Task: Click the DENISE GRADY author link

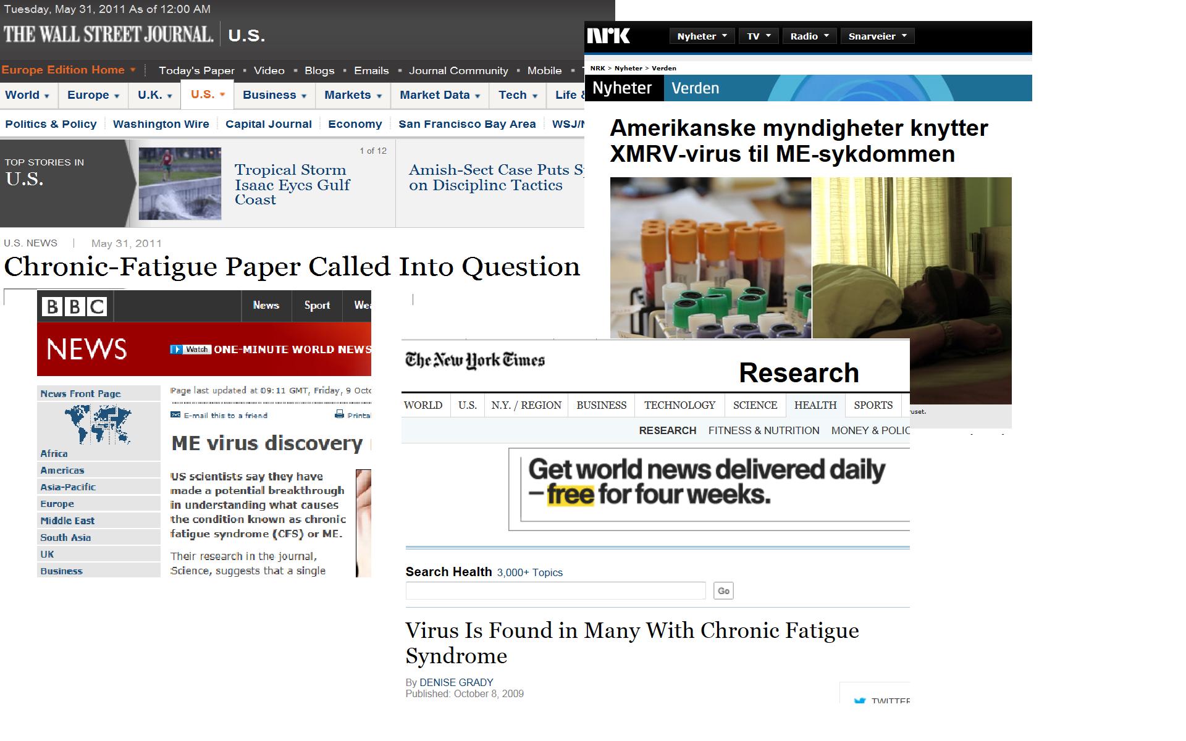Action: pos(456,682)
